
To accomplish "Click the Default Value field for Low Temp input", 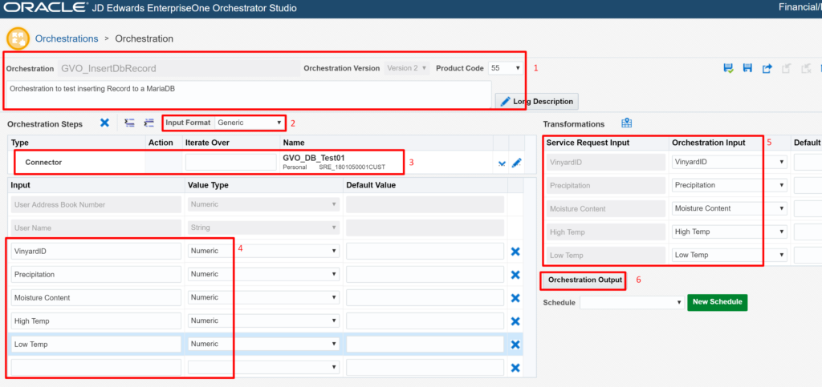I will (425, 344).
